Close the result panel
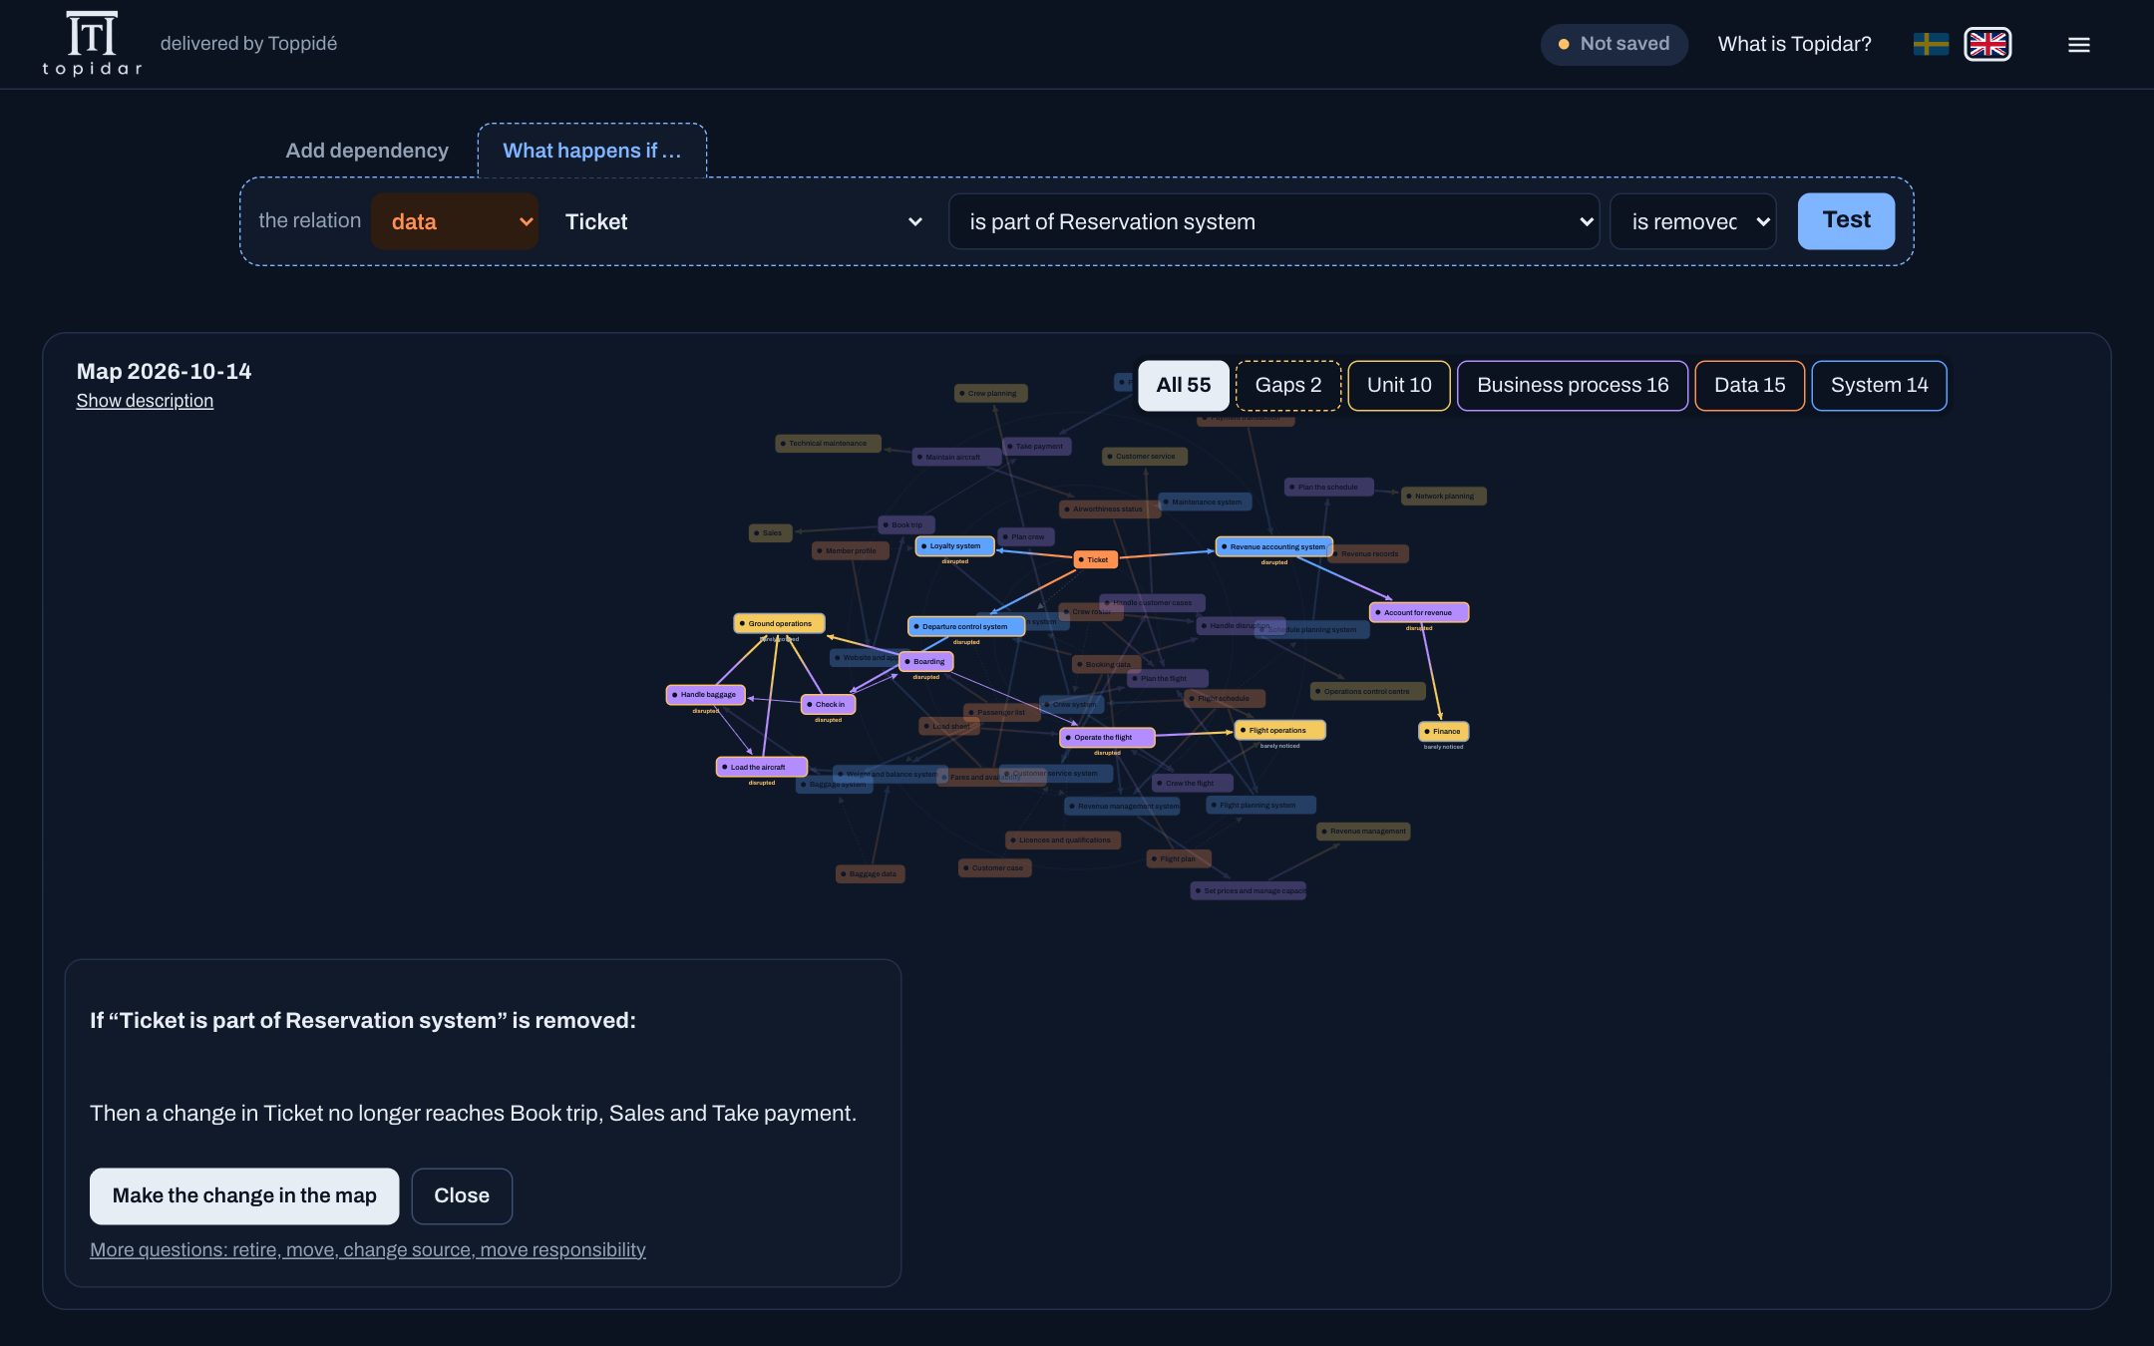 tap(462, 1195)
